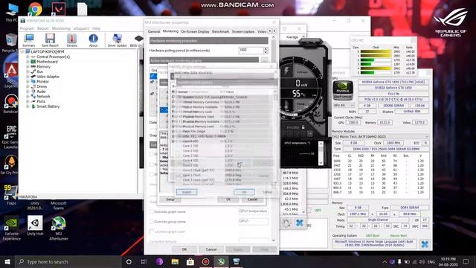Screen dimensions: 476x268
Task: Click the Setup button
Action: click(x=170, y=200)
